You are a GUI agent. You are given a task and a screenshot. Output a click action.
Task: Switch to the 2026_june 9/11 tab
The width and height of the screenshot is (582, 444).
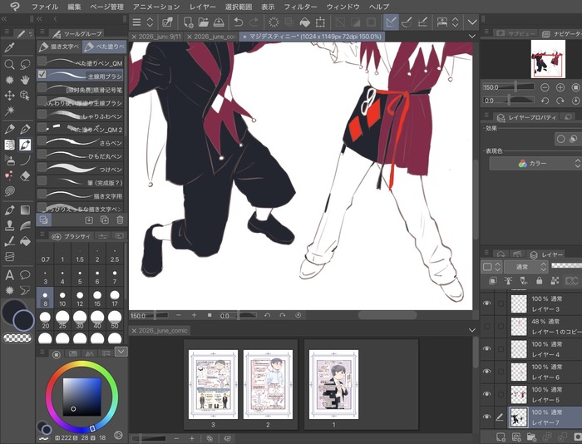pyautogui.click(x=156, y=37)
